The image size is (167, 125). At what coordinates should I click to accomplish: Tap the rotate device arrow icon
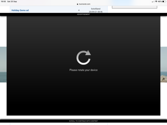83,57
